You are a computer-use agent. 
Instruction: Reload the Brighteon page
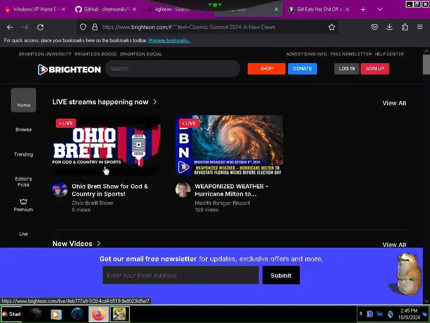40,27
